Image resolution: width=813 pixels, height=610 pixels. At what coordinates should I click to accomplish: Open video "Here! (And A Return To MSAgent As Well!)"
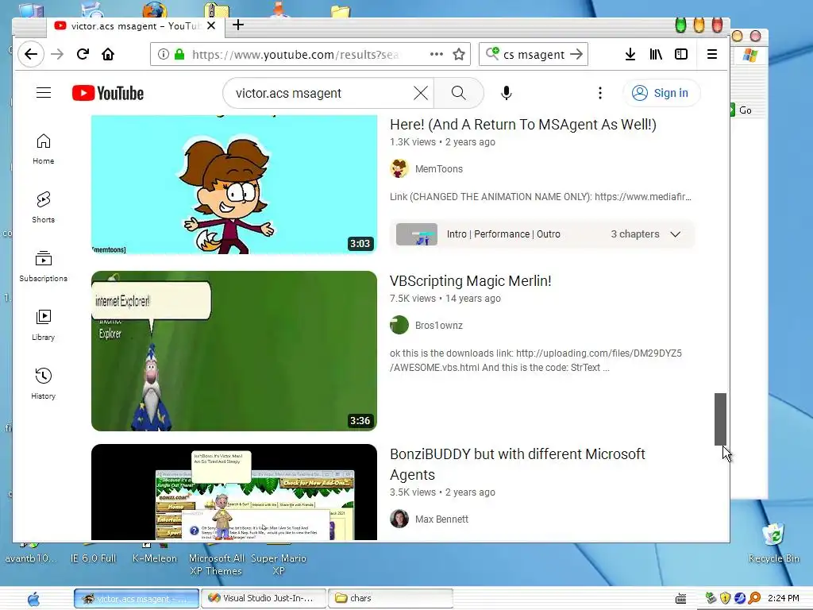click(523, 125)
